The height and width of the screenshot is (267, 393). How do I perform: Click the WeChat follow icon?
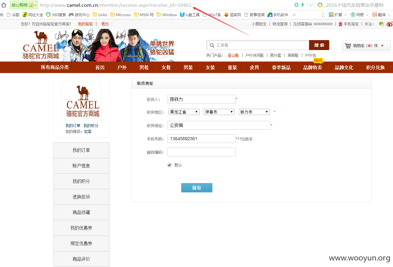(x=381, y=24)
